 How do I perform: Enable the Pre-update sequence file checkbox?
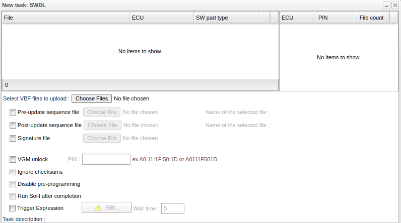point(13,112)
